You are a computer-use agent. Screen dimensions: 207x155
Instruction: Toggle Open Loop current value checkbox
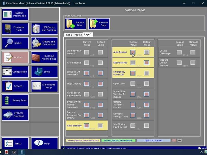[133, 84]
